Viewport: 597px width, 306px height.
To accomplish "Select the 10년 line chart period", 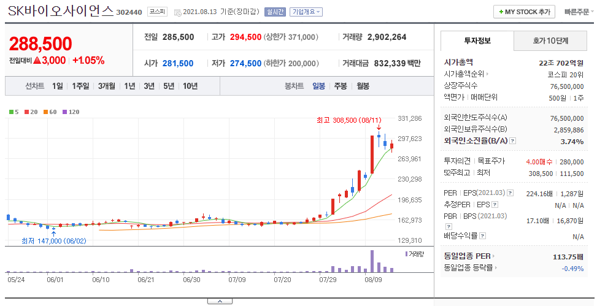I will pos(190,86).
